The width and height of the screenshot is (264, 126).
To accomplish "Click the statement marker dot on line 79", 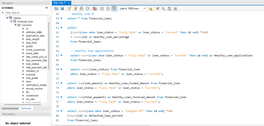I will tap(61, 111).
